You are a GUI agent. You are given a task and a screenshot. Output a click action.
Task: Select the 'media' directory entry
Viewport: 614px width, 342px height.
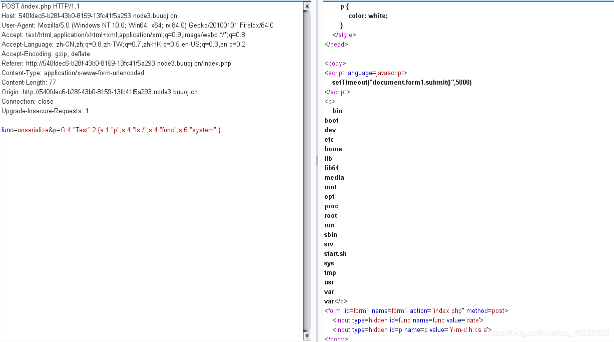click(334, 177)
